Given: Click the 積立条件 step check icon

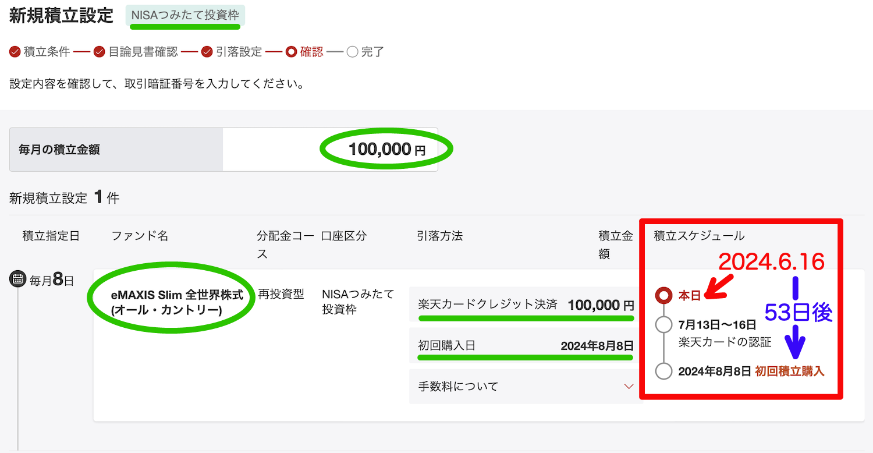Looking at the screenshot, I should pyautogui.click(x=15, y=52).
